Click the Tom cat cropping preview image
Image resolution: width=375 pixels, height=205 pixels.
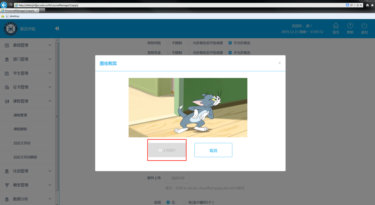[x=188, y=108]
